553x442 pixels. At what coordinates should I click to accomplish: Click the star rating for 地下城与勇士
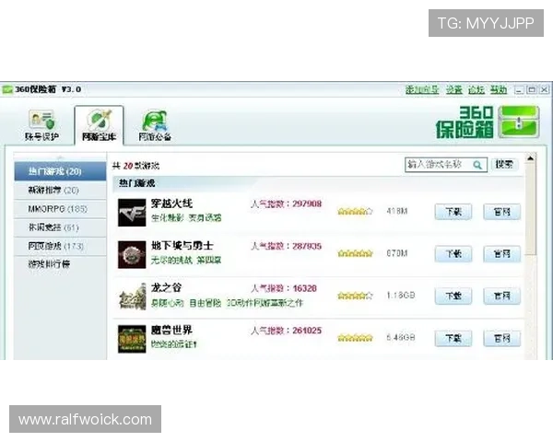(x=355, y=253)
